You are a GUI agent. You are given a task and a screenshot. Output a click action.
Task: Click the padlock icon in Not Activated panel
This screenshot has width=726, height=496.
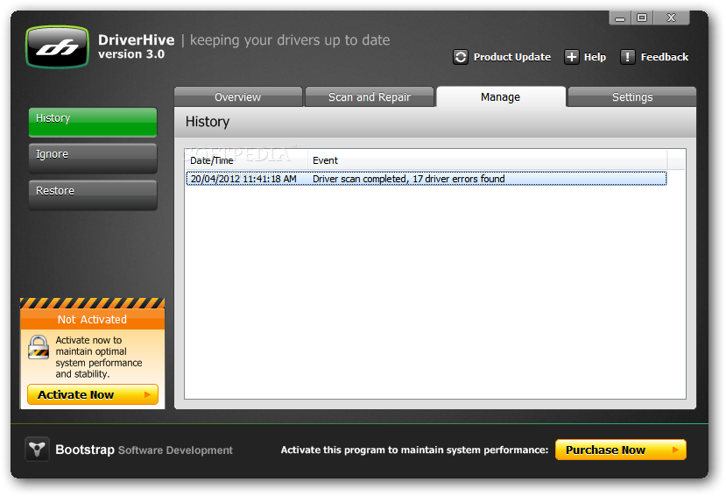coord(39,347)
